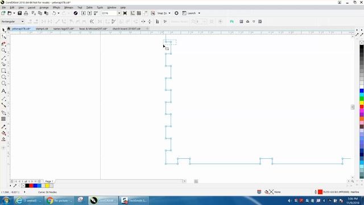Click the Full-screen preview icon

click(125, 13)
